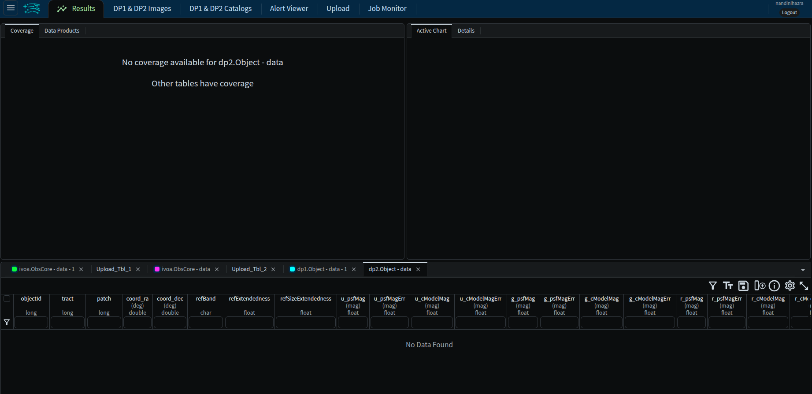Screen dimensions: 812x394
Task: Focus the coord_dec filter input
Action: [170, 323]
